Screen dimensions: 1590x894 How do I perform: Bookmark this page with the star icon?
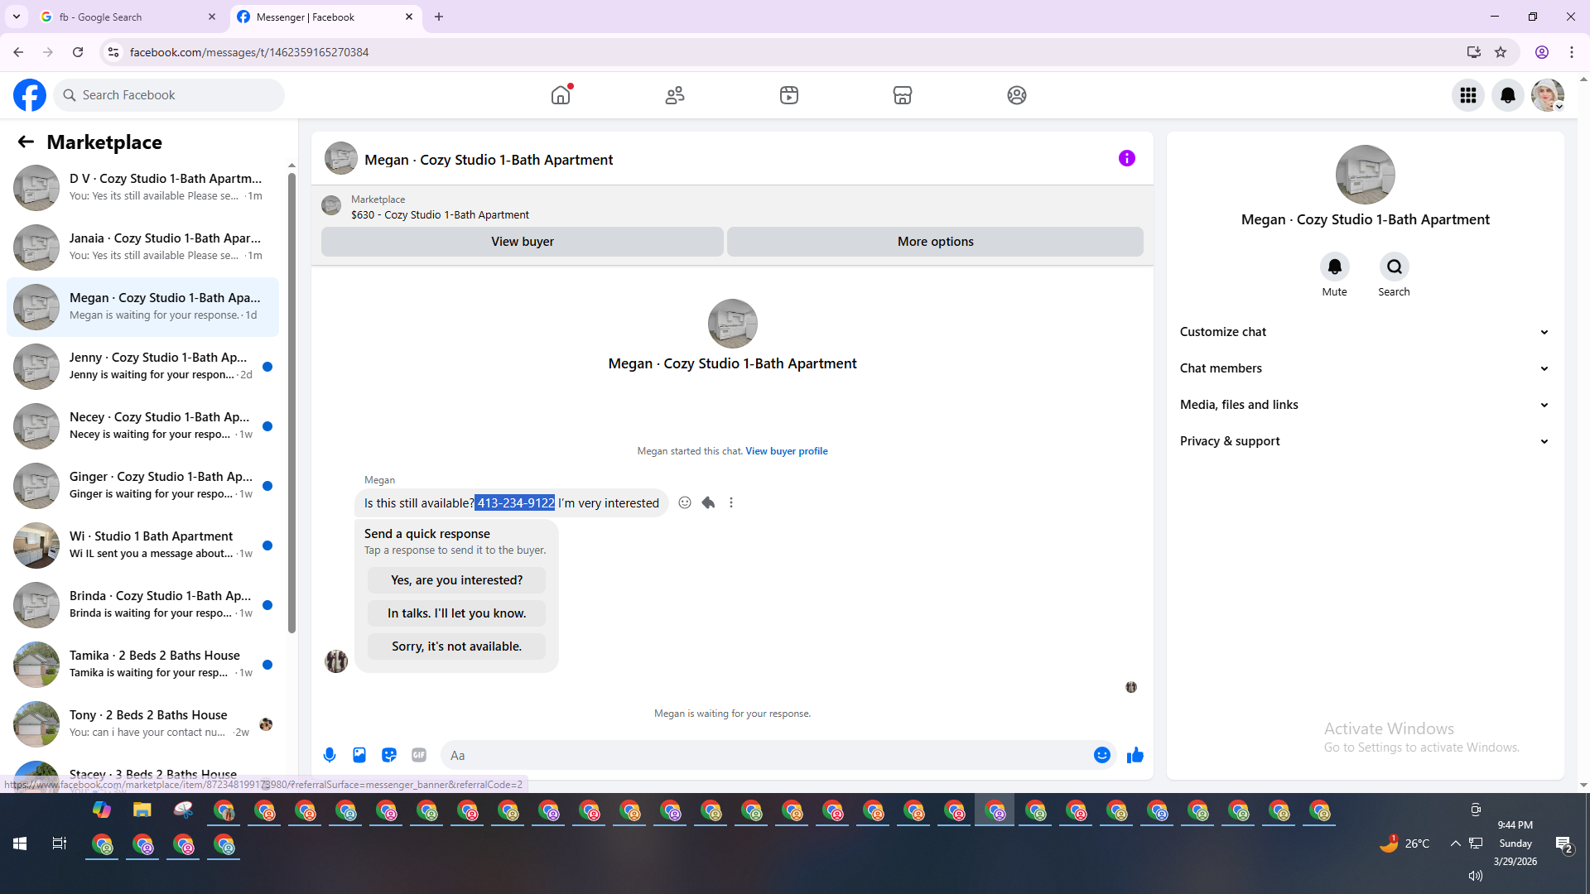pos(1501,52)
